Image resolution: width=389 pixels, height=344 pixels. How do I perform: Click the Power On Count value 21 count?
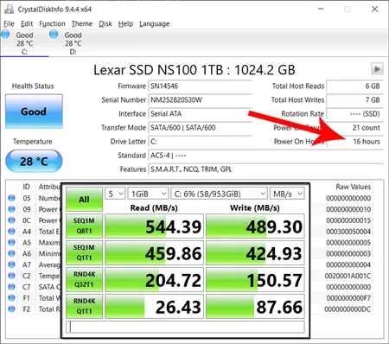click(x=354, y=127)
